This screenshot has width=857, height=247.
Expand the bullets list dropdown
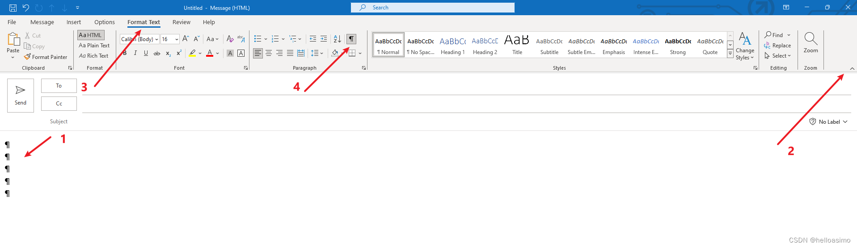click(266, 39)
